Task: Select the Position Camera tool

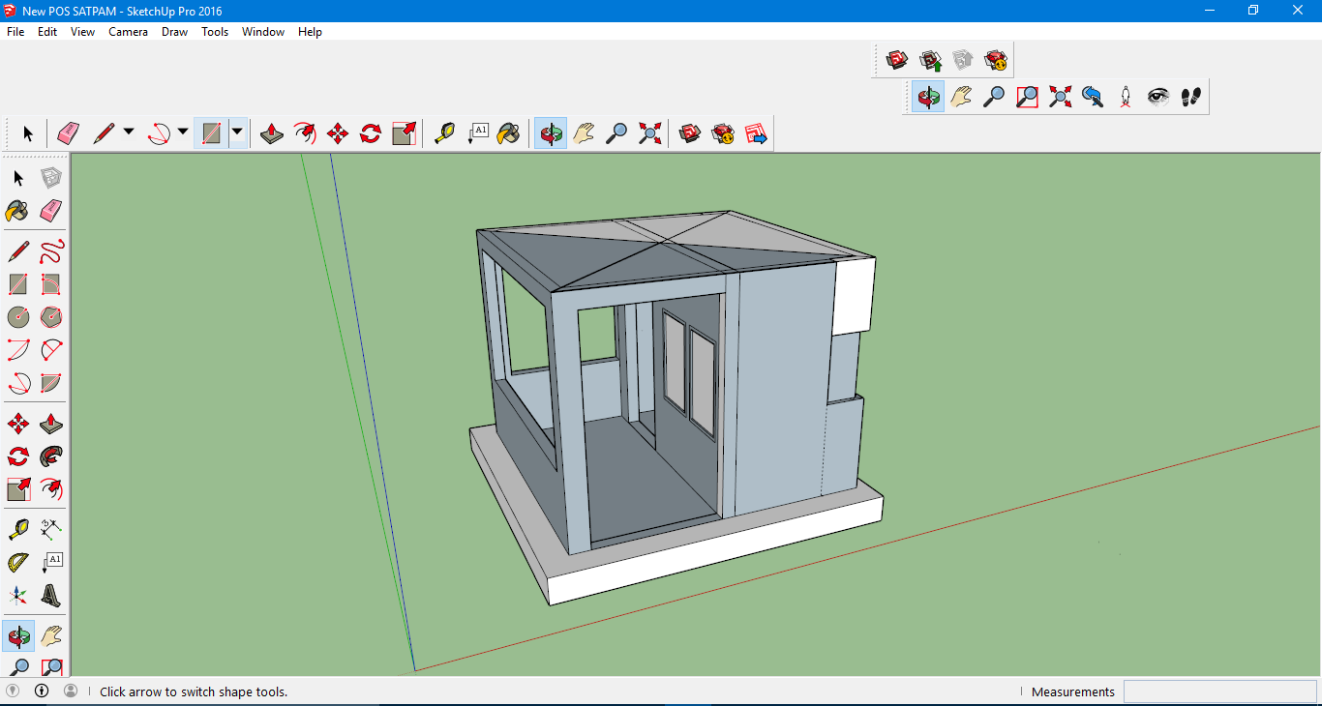Action: pos(1125,96)
